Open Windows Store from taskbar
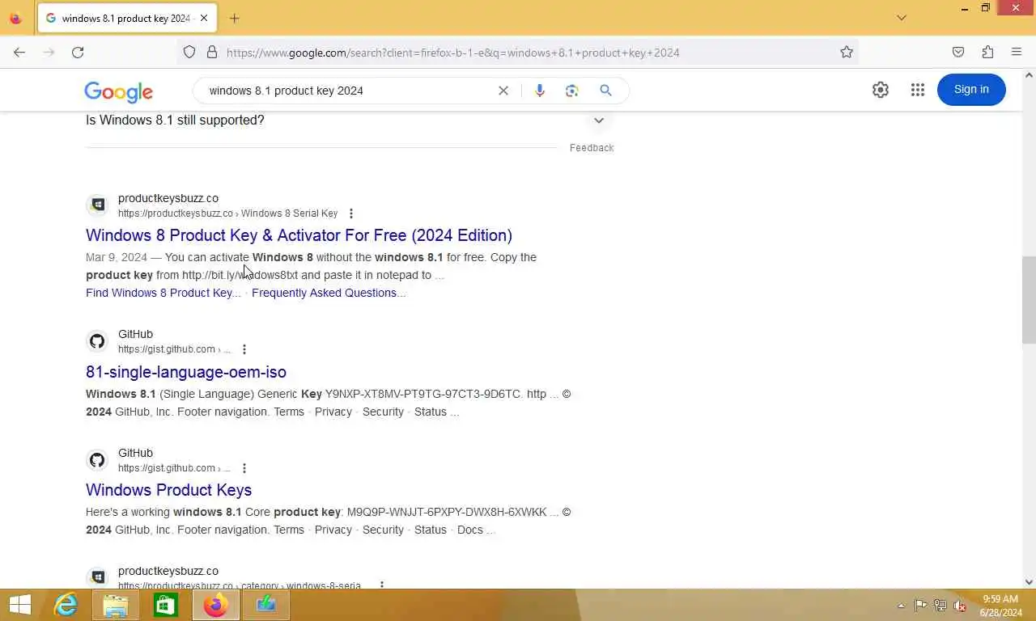The image size is (1036, 621). (x=166, y=605)
